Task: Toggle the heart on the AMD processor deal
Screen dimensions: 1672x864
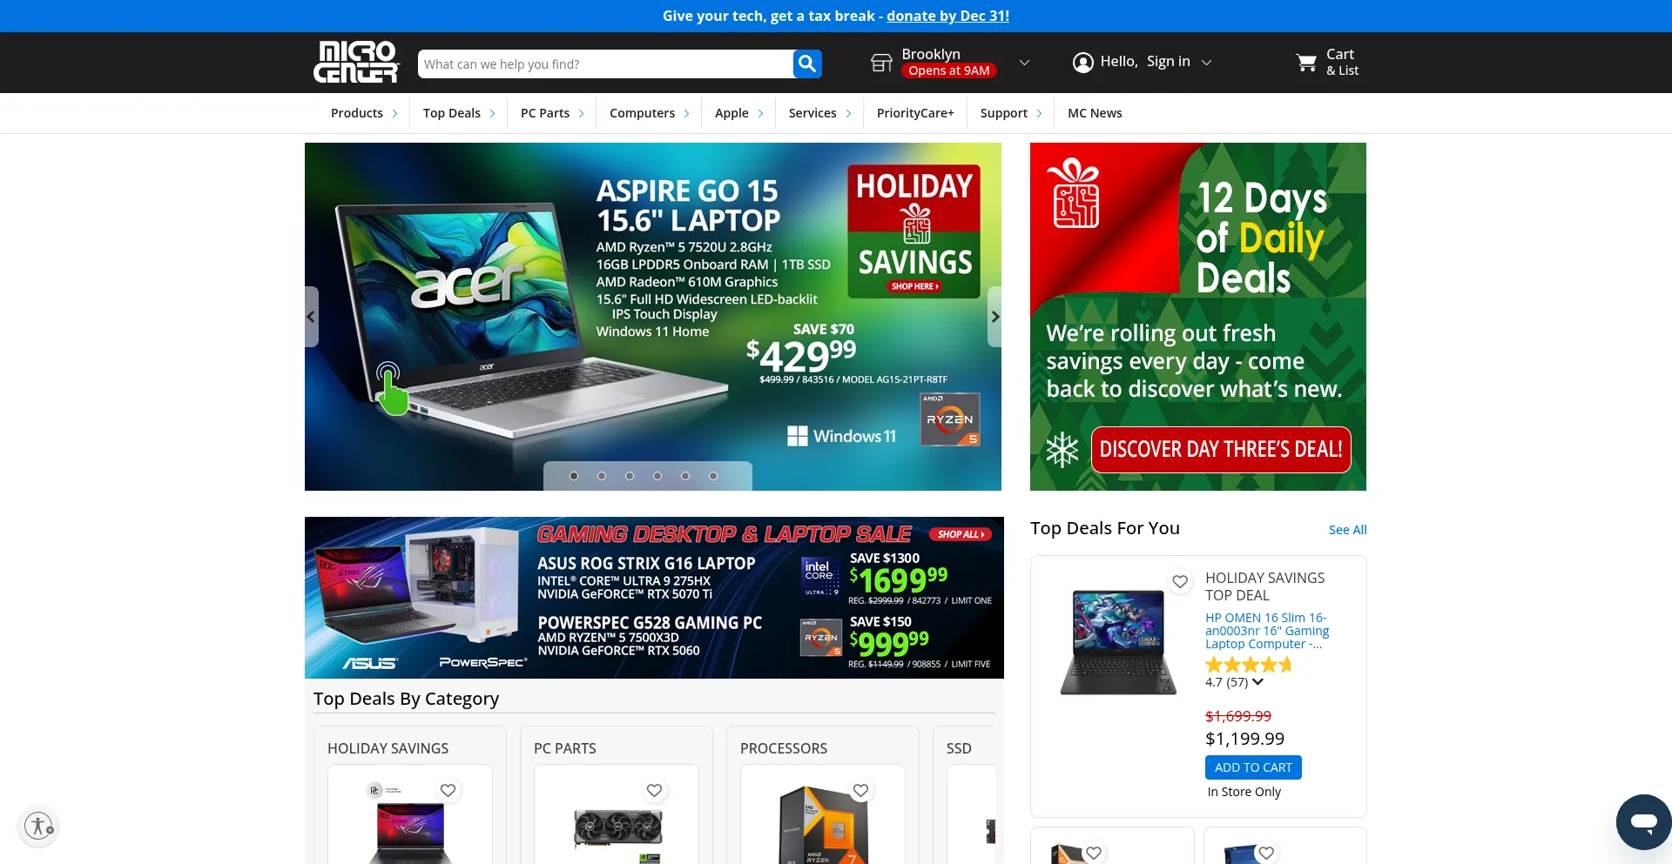Action: click(860, 790)
